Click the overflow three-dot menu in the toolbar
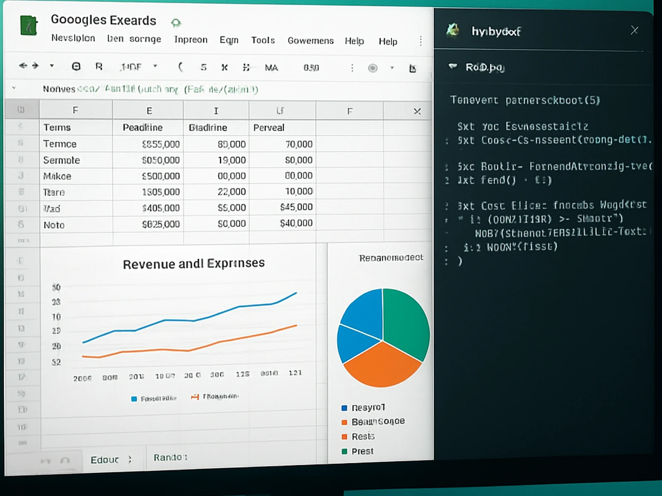This screenshot has height=496, width=662. [352, 67]
